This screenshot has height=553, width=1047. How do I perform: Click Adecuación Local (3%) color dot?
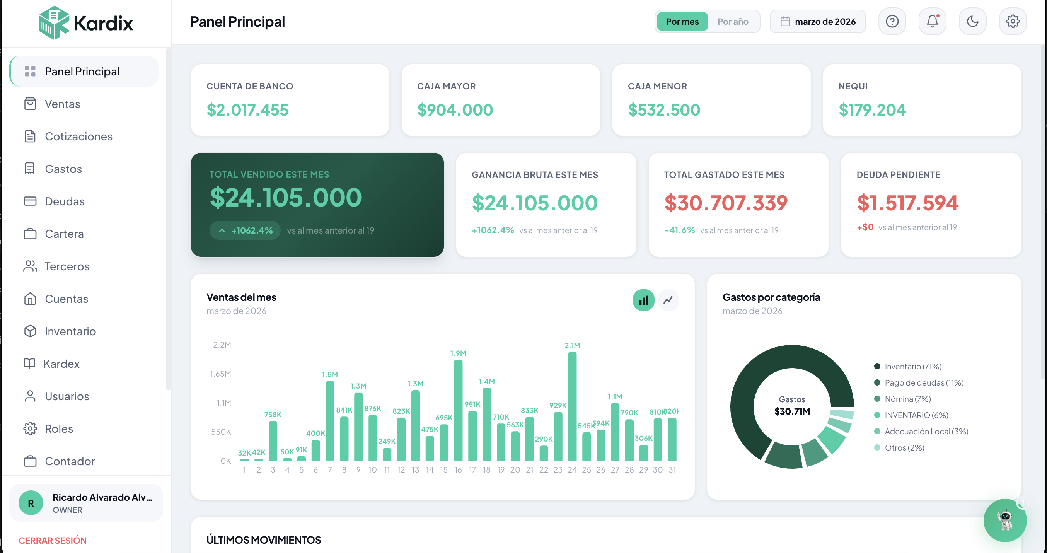pyautogui.click(x=877, y=432)
